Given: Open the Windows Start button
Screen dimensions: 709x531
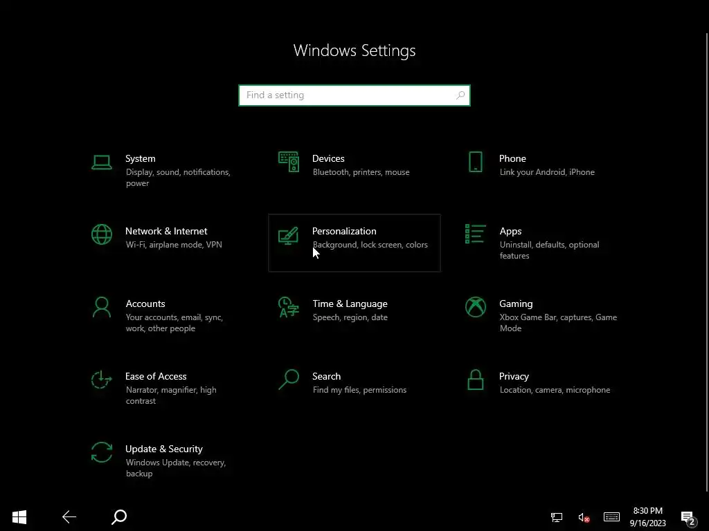Looking at the screenshot, I should tap(19, 517).
